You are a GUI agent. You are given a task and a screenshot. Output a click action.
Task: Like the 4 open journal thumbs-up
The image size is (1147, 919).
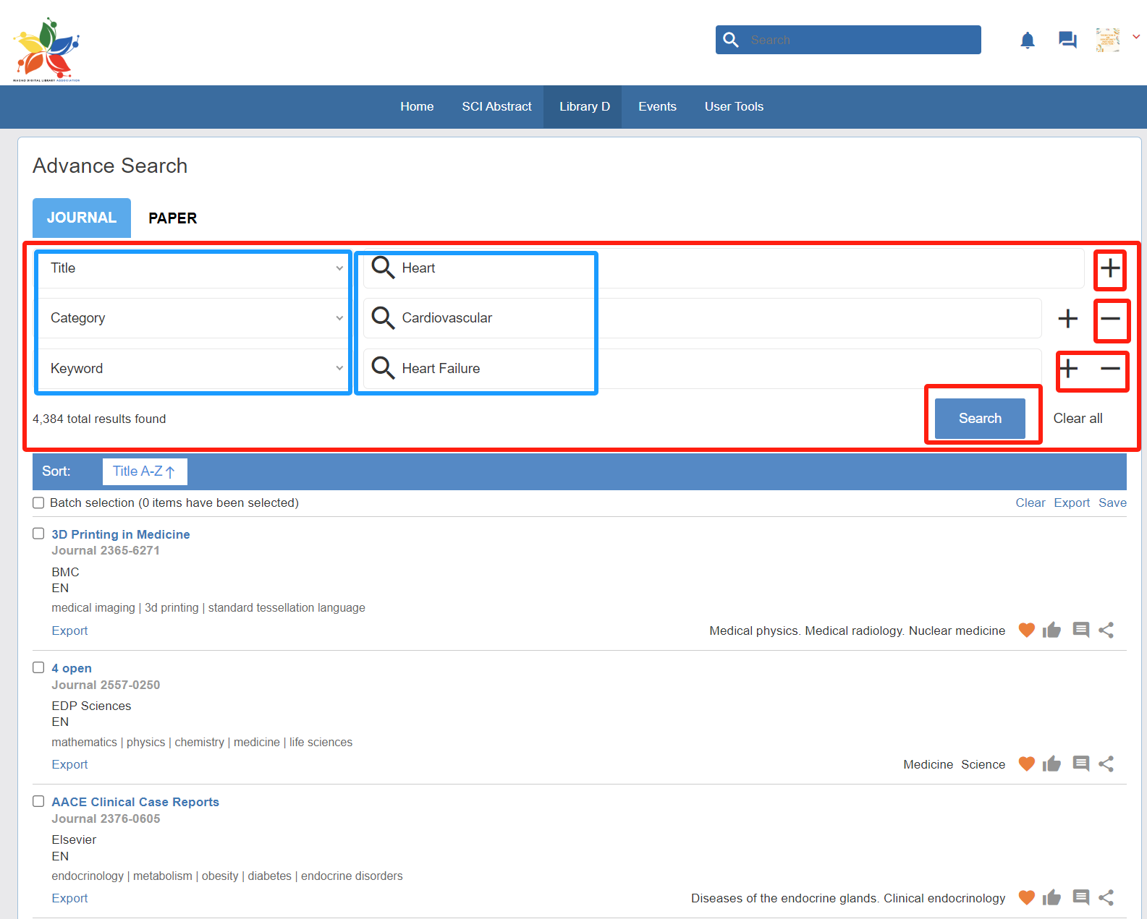[1051, 764]
